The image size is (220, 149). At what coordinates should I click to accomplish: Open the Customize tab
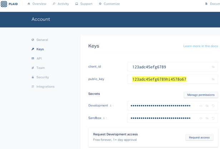[x=109, y=4]
